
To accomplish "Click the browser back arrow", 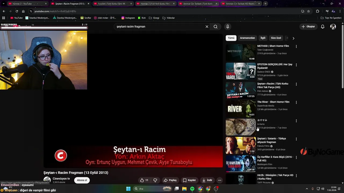I will click(x=4, y=11).
